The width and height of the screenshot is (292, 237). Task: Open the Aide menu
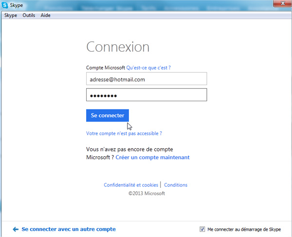pos(45,15)
